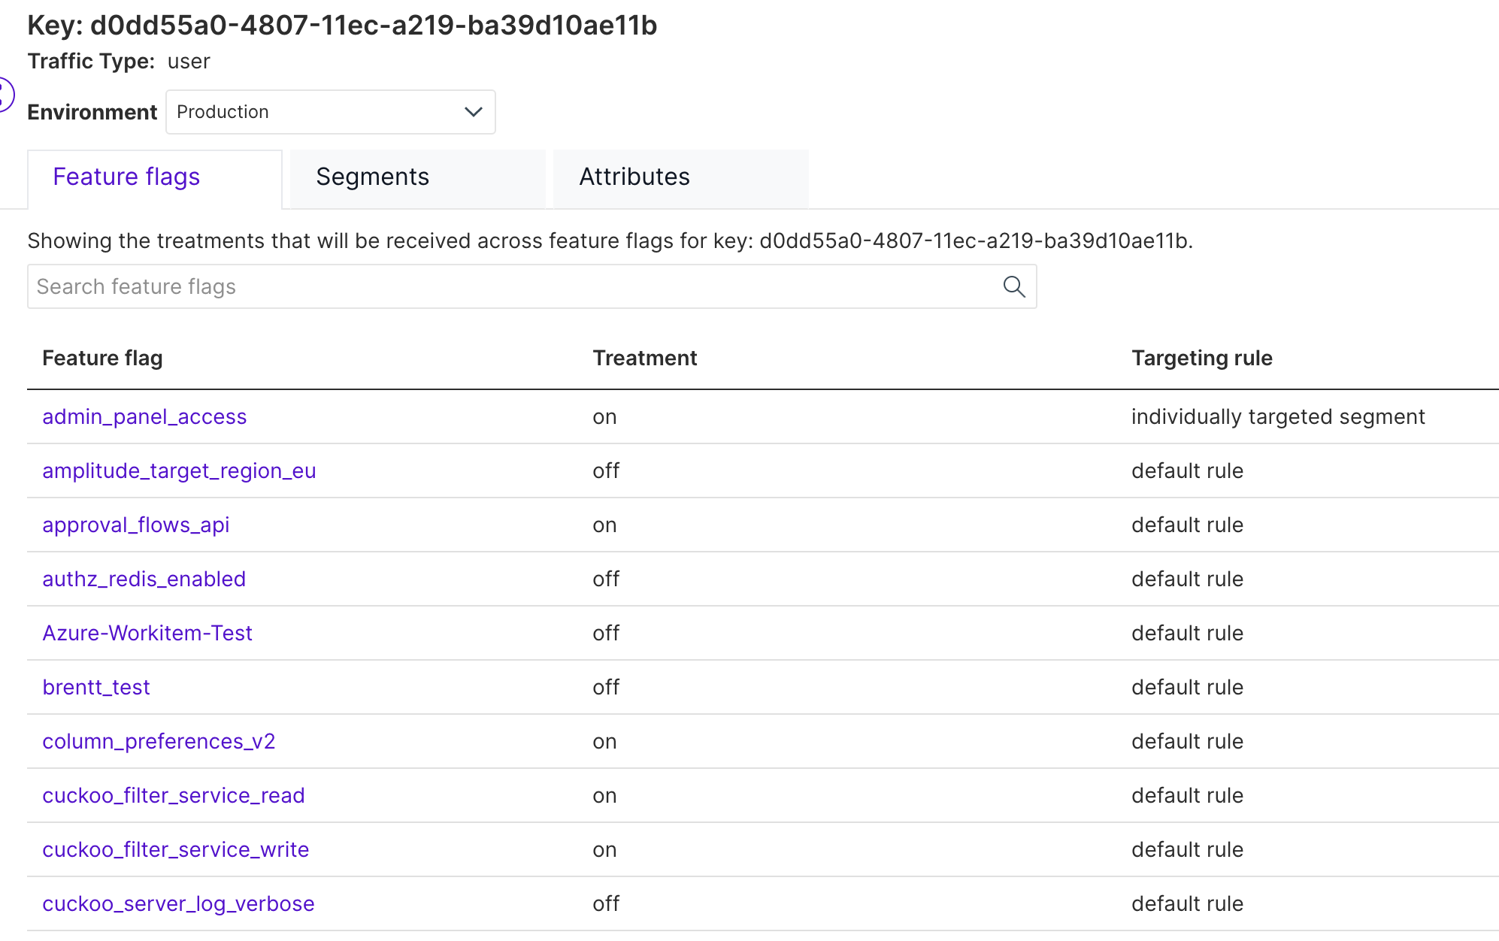The width and height of the screenshot is (1499, 941).
Task: Open authz_redis_enabled feature flag
Action: pos(144,579)
